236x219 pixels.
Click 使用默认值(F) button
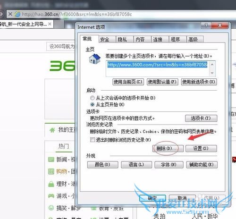pyautogui.click(x=162, y=82)
